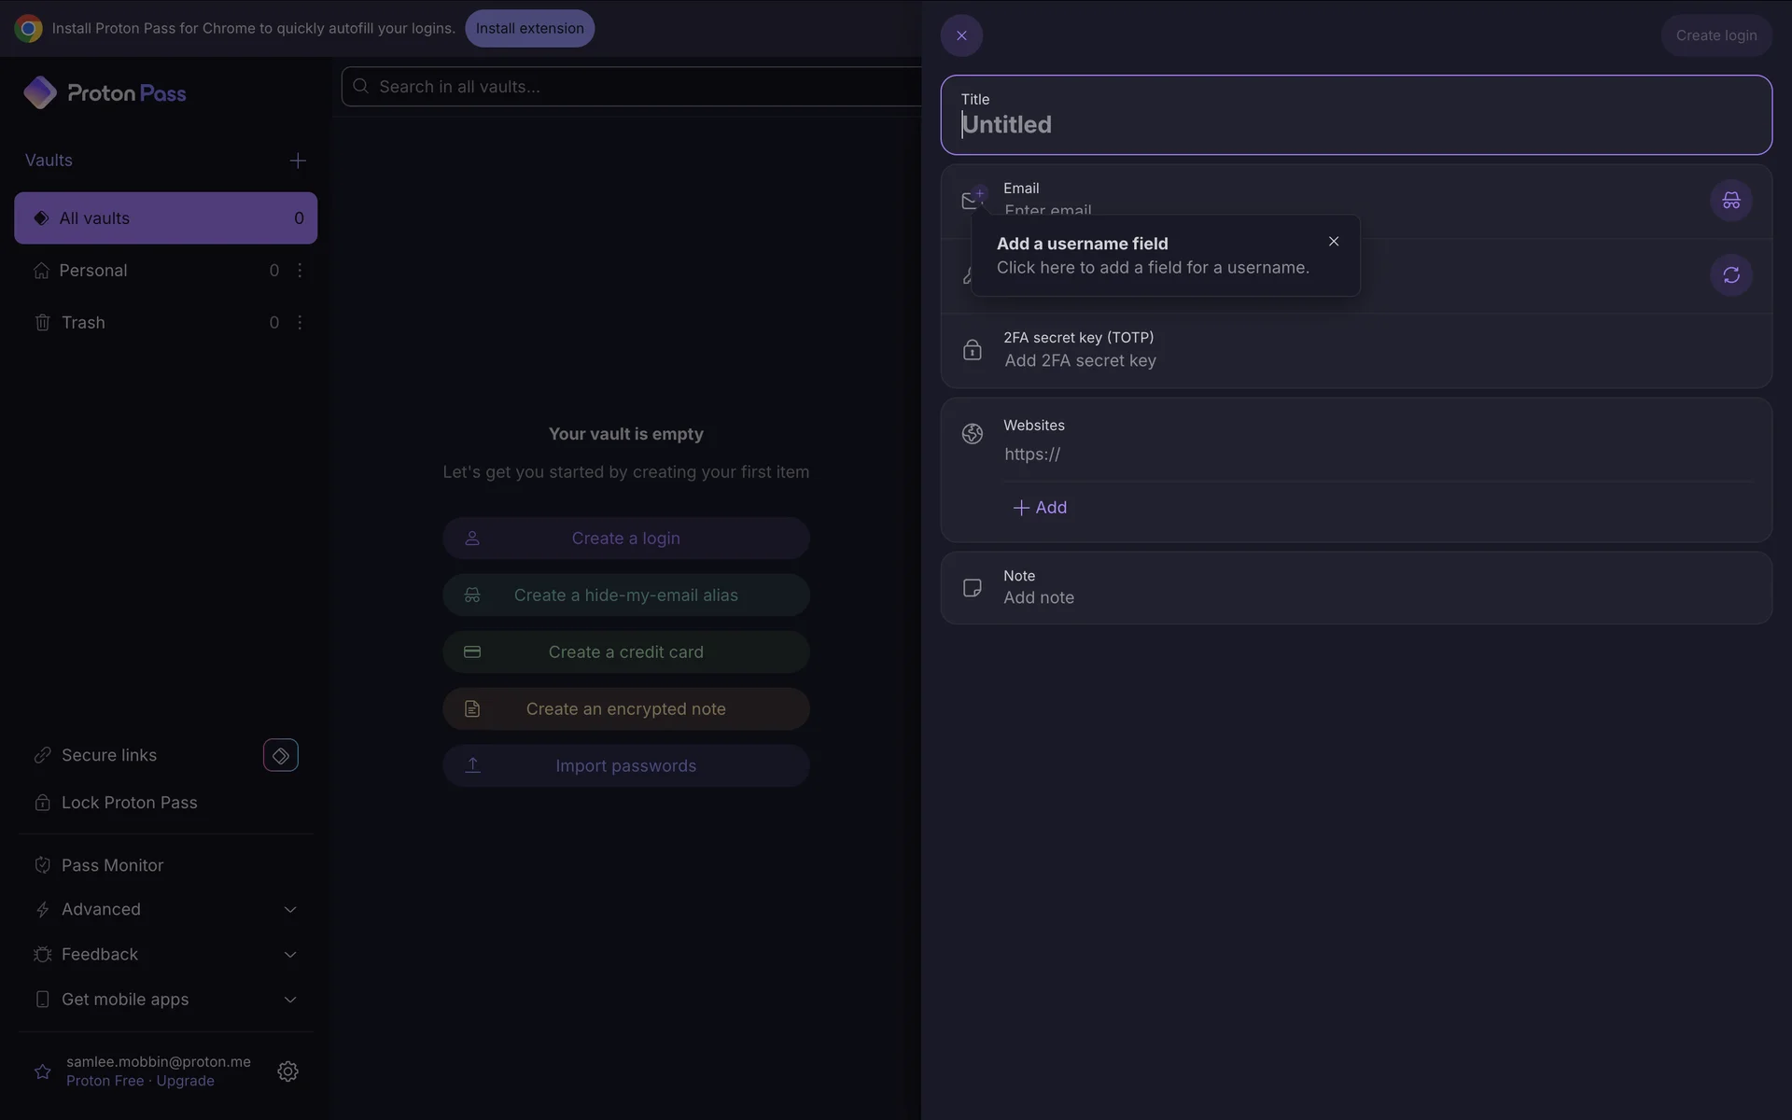Click into the 2FA secret key field

click(x=1080, y=361)
